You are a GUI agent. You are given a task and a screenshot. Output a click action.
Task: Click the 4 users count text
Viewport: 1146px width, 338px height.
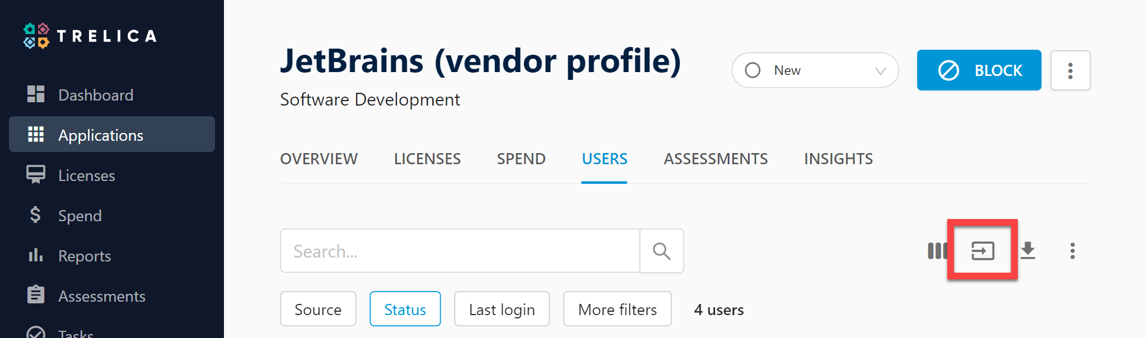pos(719,310)
